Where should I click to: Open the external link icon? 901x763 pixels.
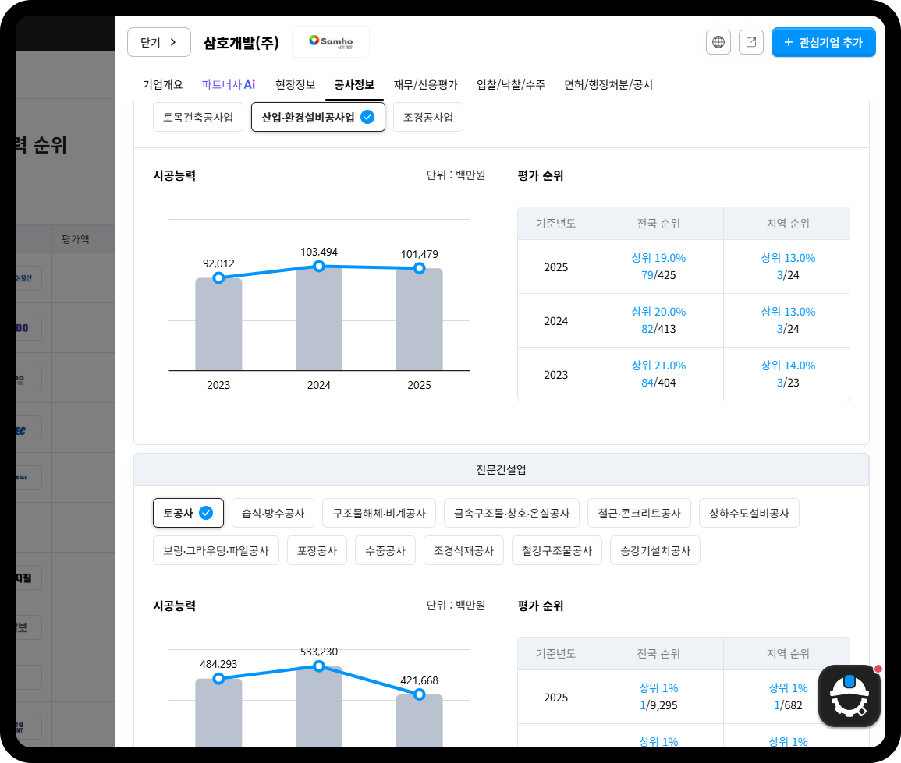click(x=751, y=42)
